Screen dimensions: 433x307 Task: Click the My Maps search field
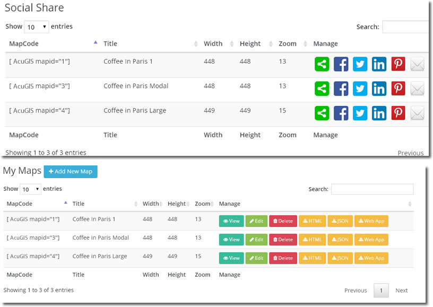pyautogui.click(x=372, y=189)
